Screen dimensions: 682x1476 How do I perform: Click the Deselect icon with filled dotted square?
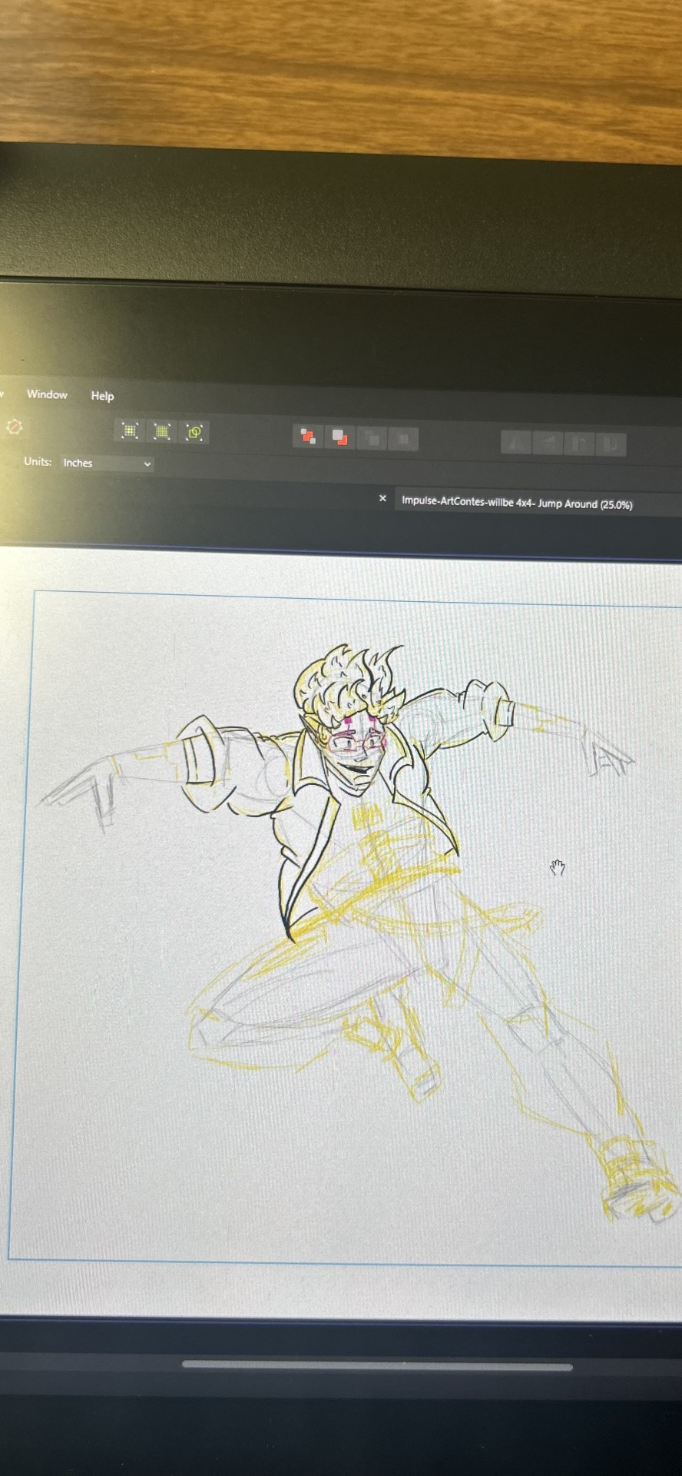162,431
